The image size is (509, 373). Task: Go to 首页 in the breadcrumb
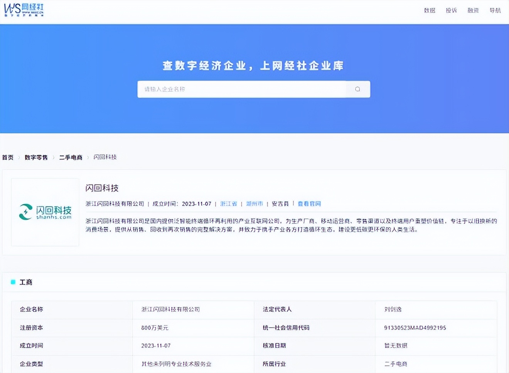(x=8, y=157)
